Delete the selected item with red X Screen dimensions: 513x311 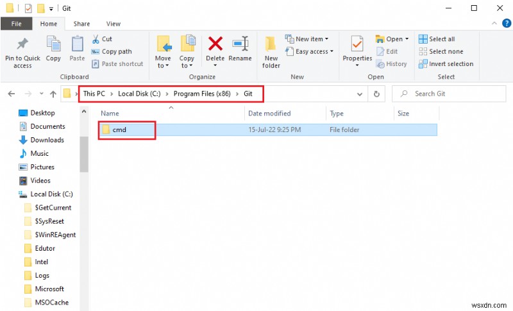pos(215,51)
